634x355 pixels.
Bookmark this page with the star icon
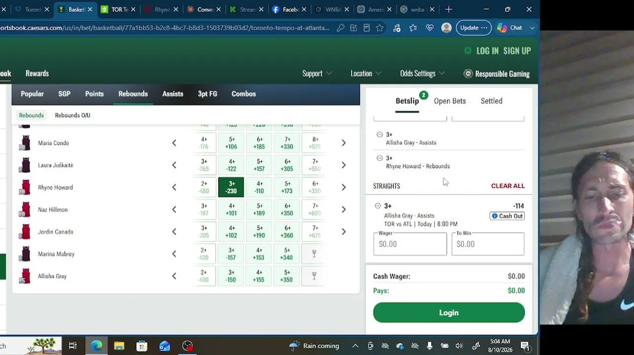point(380,28)
